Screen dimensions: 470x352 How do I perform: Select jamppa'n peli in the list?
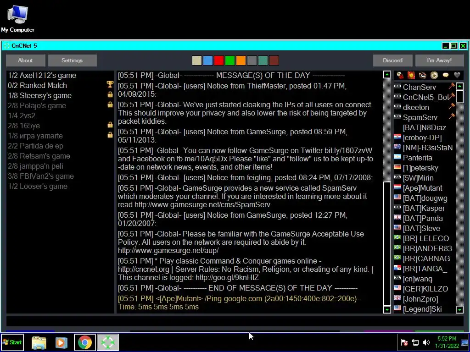60,166
